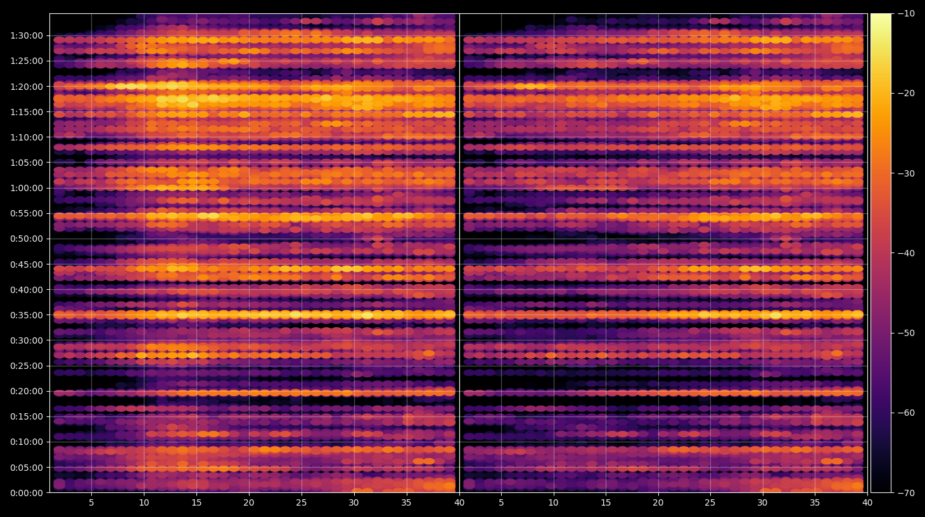Click the −40 colorbar tick label
This screenshot has width=925, height=517.
(906, 253)
